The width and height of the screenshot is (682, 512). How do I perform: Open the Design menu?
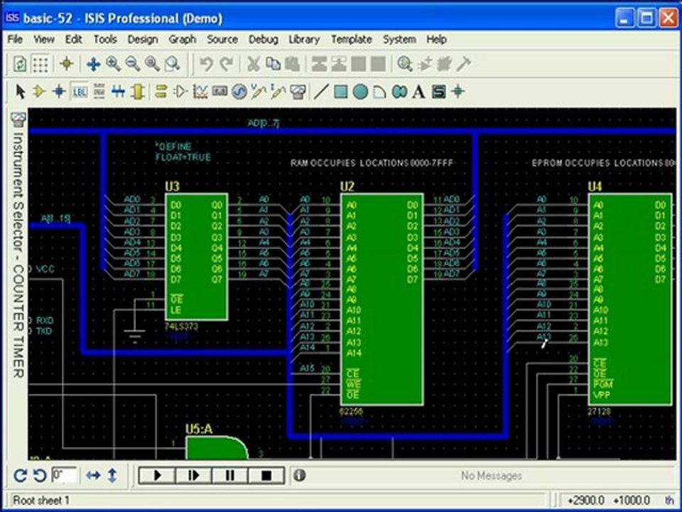143,39
